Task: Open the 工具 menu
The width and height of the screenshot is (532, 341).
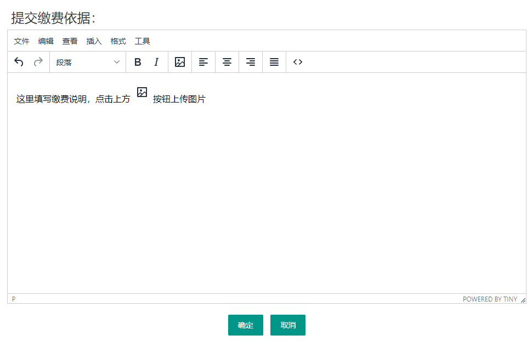Action: point(143,41)
